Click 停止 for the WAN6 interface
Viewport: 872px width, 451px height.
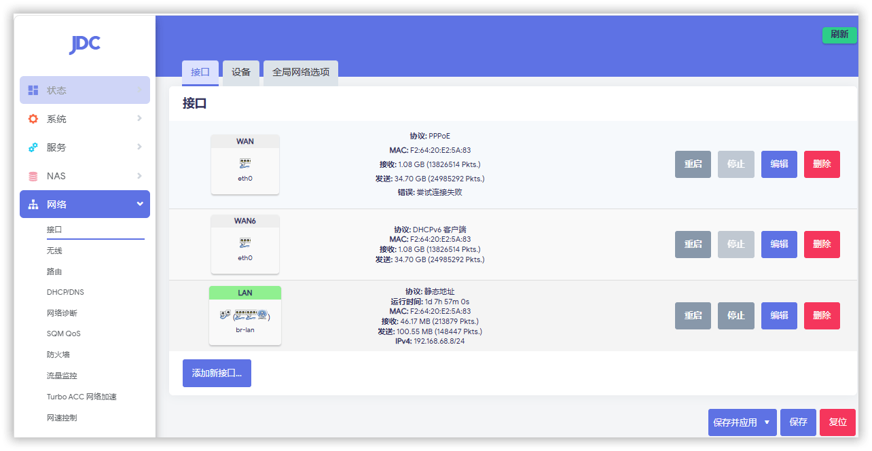point(736,245)
